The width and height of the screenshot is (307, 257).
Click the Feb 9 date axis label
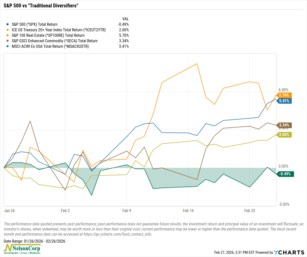pos(127,211)
